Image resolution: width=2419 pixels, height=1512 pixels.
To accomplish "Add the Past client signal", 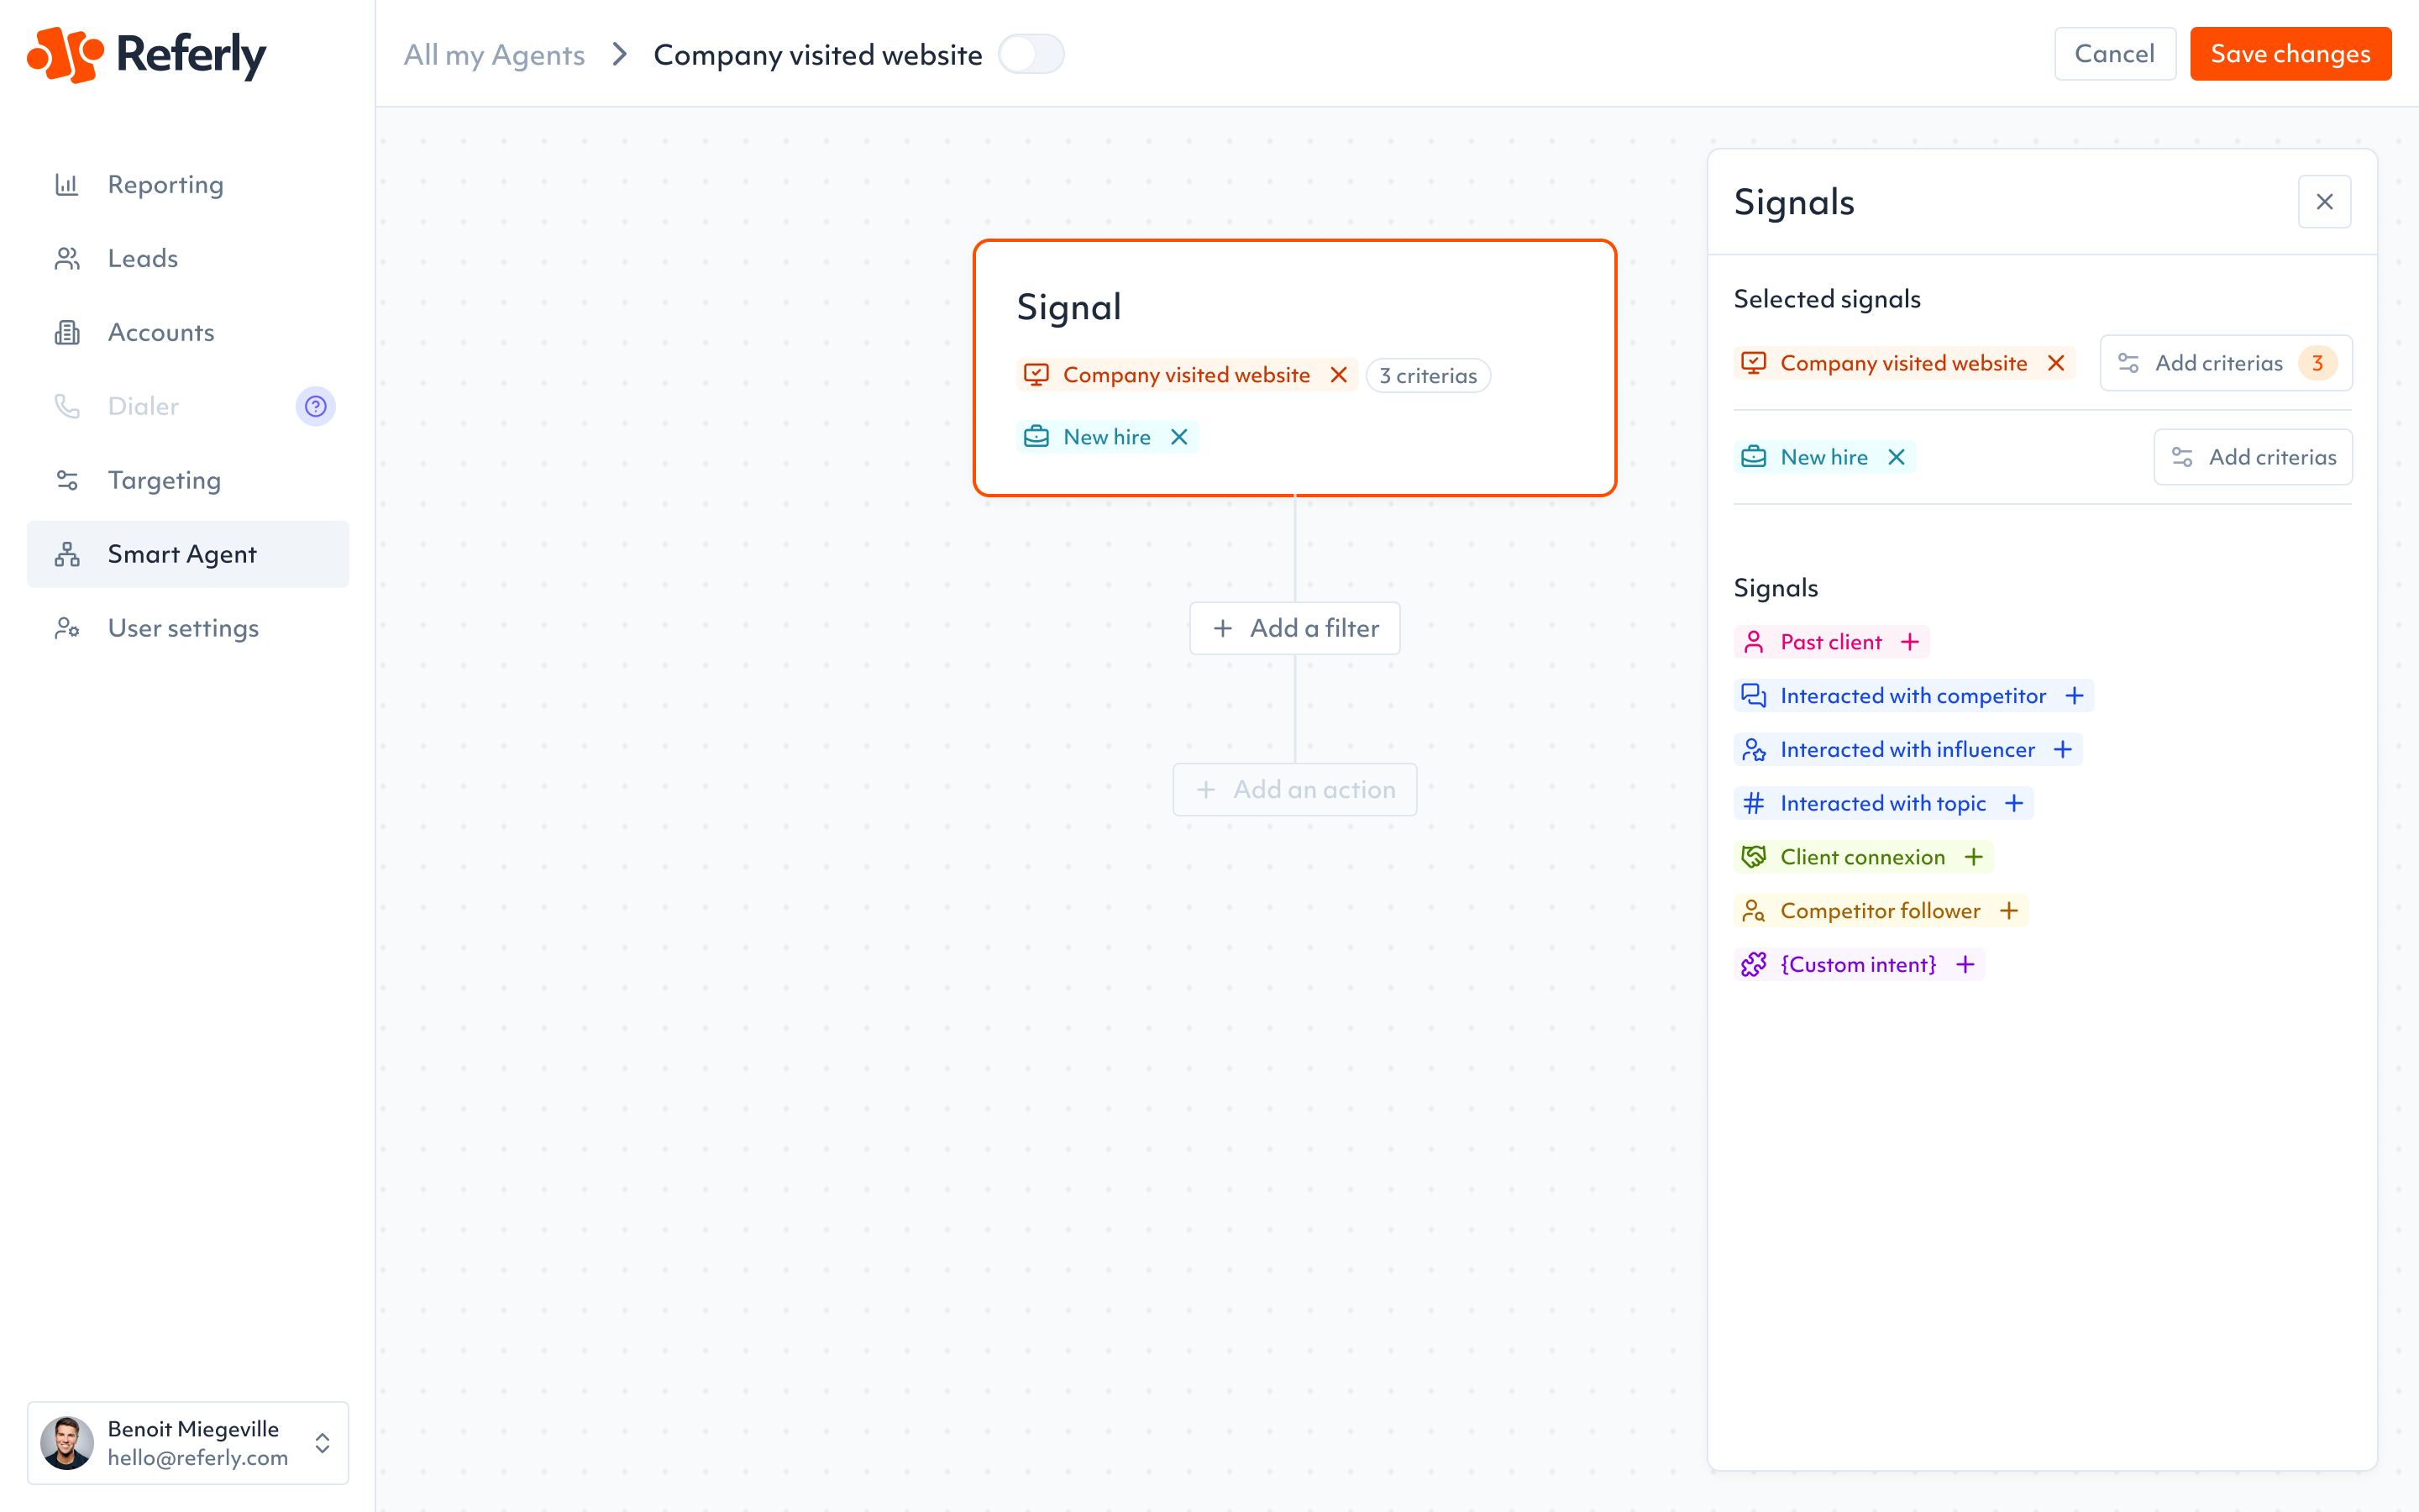I will [x=1910, y=642].
